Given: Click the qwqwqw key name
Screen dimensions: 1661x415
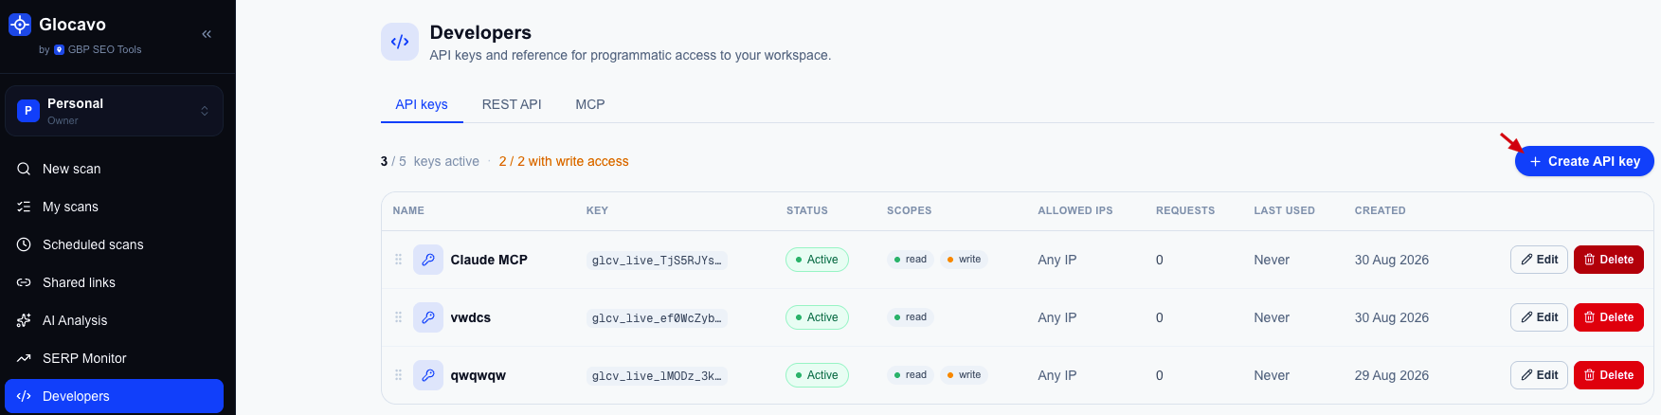Looking at the screenshot, I should (478, 375).
